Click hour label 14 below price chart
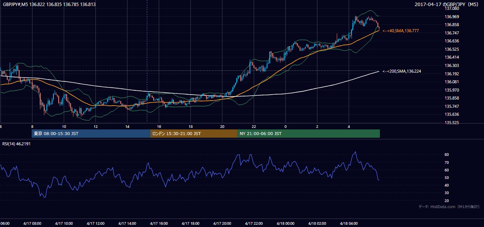This screenshot has width=484, height=227. [127, 126]
